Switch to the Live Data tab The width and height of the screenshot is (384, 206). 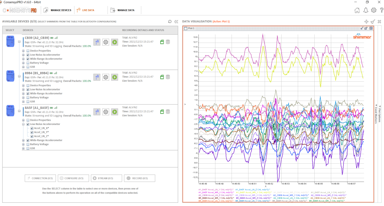tap(85, 10)
